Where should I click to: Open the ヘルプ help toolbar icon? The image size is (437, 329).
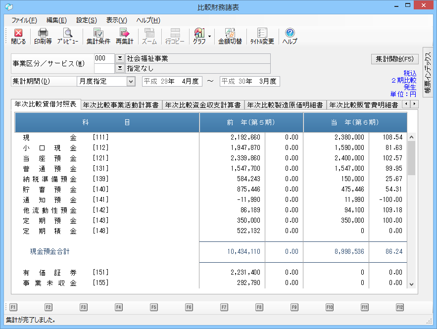click(x=290, y=36)
